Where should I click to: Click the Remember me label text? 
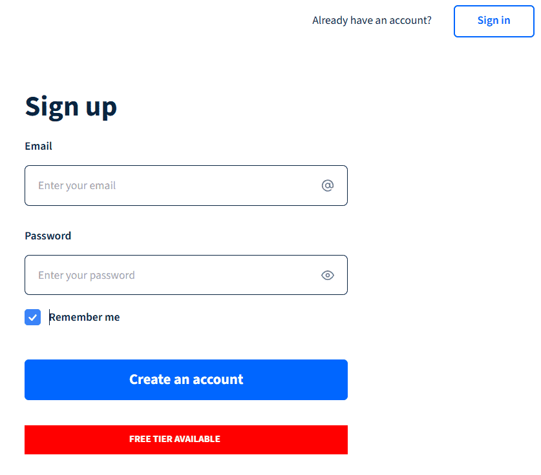84,317
